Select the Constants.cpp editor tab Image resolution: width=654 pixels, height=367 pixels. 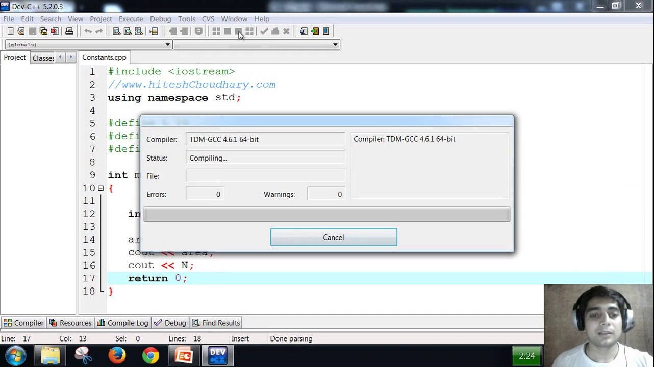tap(104, 57)
